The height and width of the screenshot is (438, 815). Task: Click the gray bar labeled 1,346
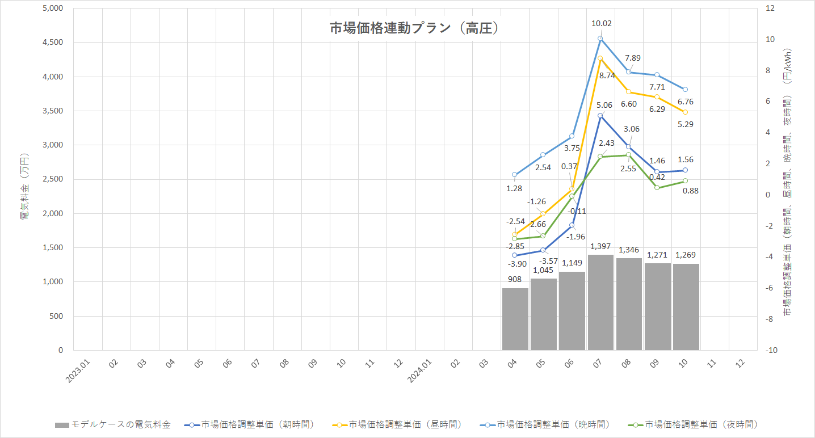click(629, 304)
